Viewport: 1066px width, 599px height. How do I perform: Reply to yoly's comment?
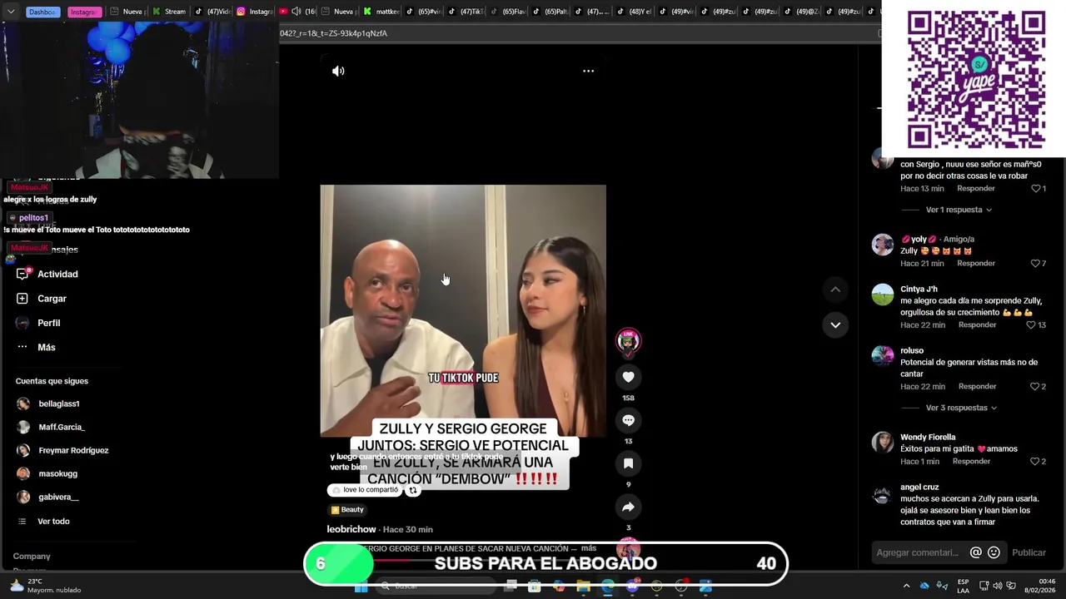pos(976,264)
